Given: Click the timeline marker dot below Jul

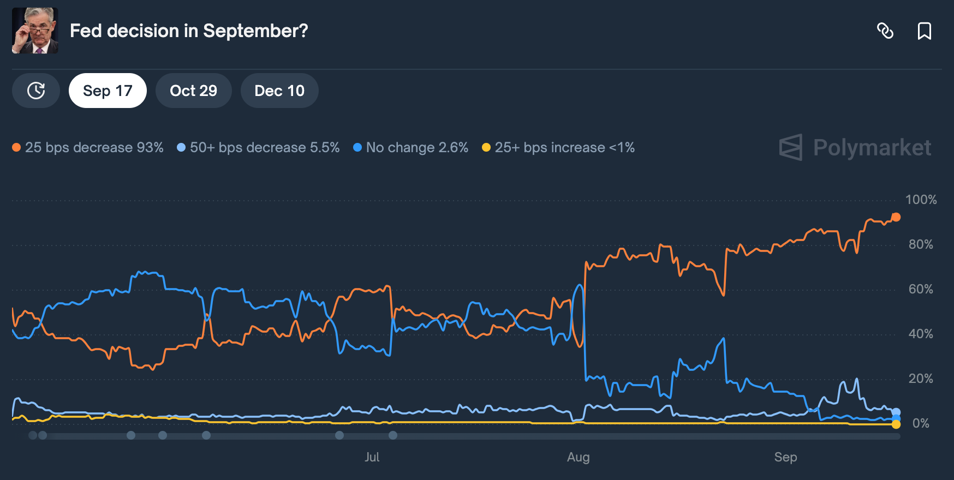Looking at the screenshot, I should [393, 435].
